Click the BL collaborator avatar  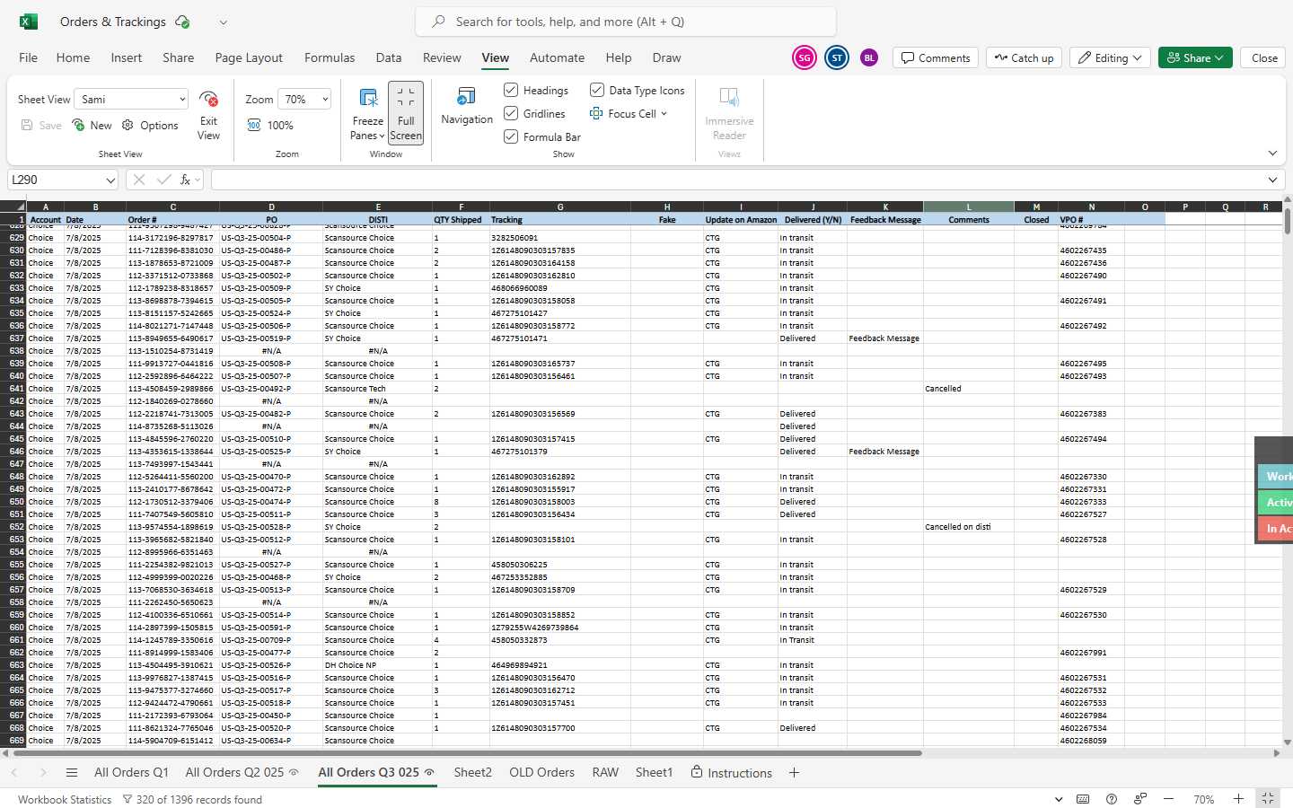click(x=868, y=57)
